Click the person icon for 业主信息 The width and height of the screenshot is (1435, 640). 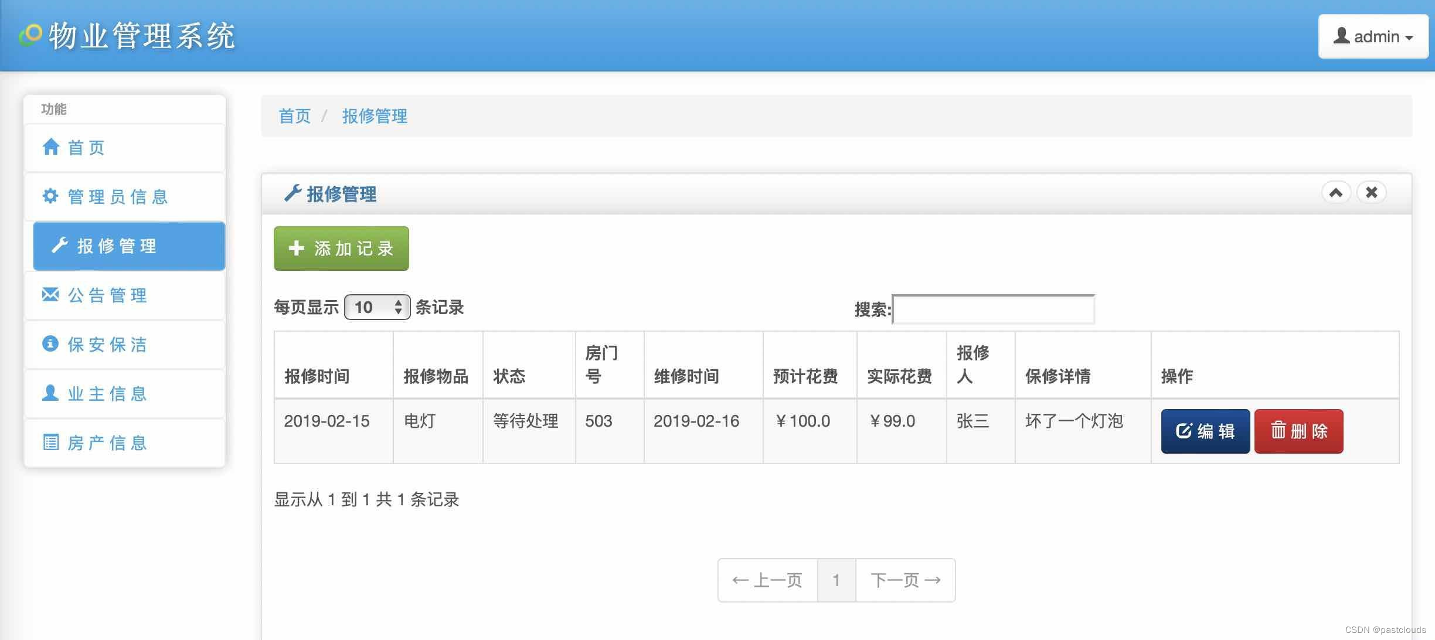point(50,393)
